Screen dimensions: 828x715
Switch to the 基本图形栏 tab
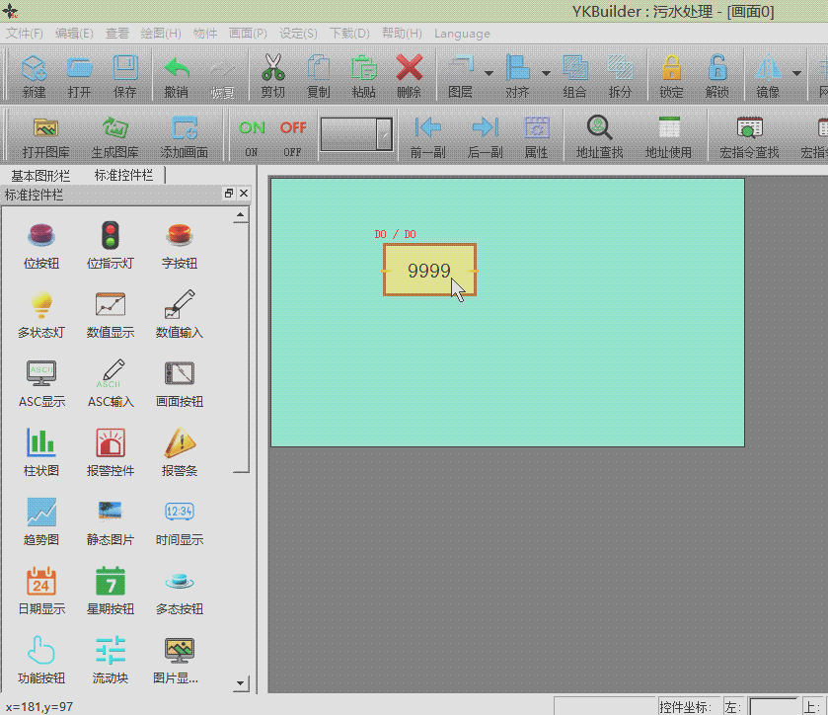coord(40,175)
